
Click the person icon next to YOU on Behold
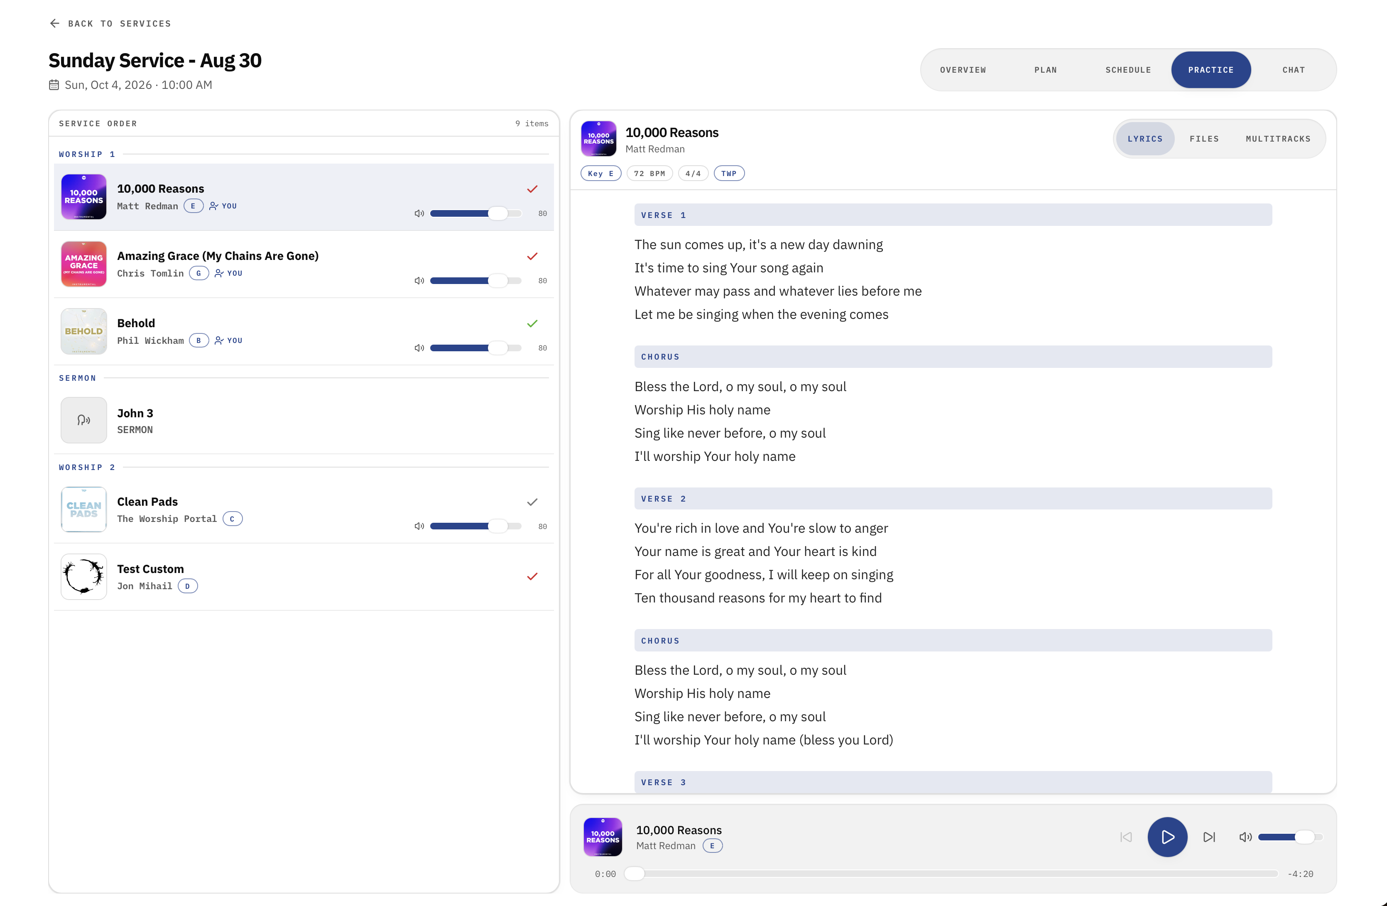pyautogui.click(x=219, y=341)
